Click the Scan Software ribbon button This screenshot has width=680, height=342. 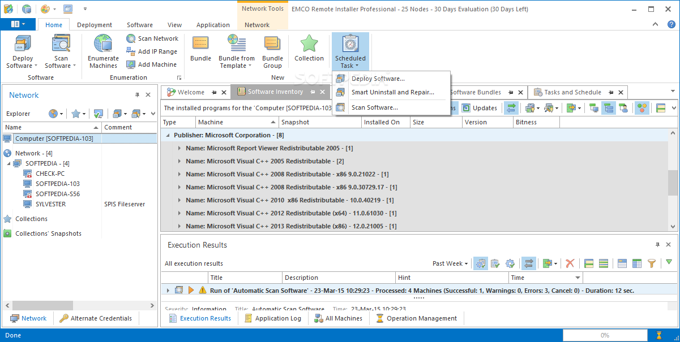click(61, 51)
